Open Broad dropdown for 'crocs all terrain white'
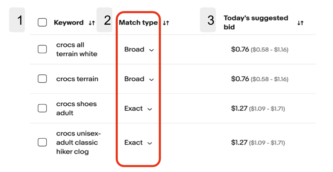Screen dimensions: 333x172 click(x=139, y=50)
